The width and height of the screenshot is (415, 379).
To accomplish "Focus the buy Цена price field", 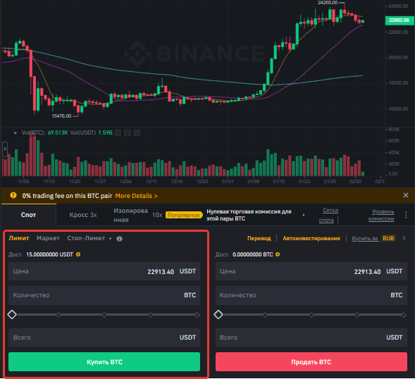I will pos(104,271).
